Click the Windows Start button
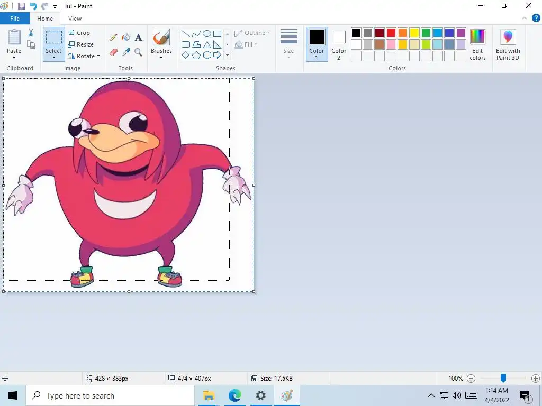 [13, 395]
